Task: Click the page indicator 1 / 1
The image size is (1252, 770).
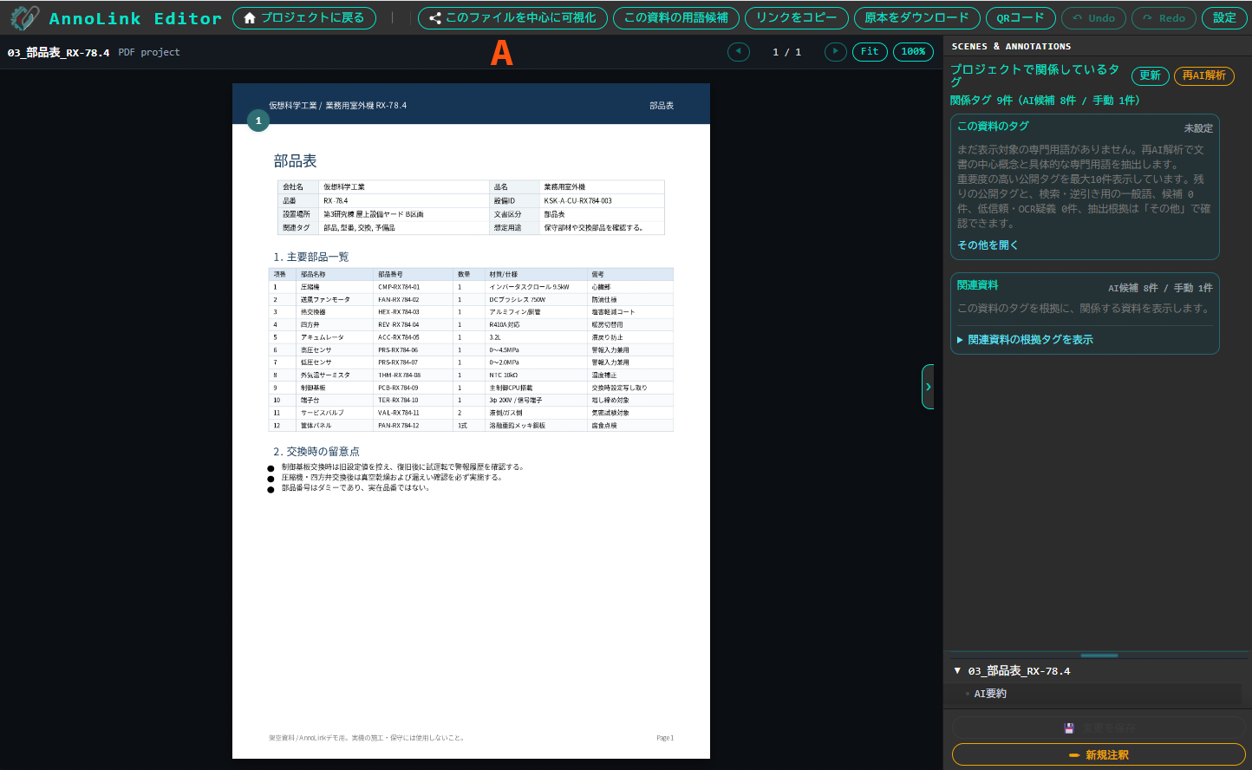Action: 787,52
